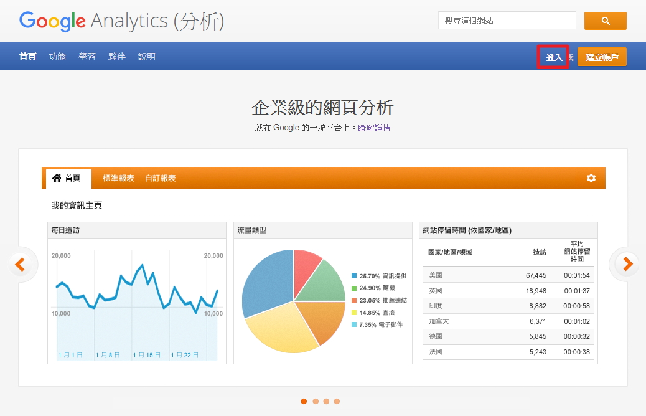Open the dashboard settings gear icon

pyautogui.click(x=591, y=178)
